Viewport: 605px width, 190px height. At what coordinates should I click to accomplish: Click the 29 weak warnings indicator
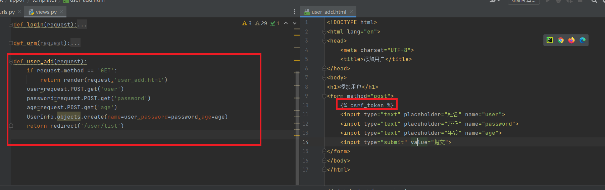[261, 23]
